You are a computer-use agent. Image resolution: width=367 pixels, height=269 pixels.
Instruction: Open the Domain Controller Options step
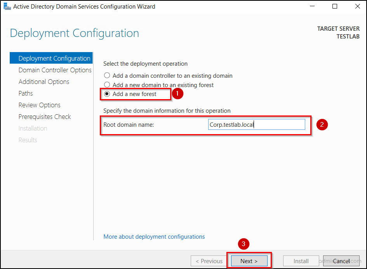click(55, 70)
